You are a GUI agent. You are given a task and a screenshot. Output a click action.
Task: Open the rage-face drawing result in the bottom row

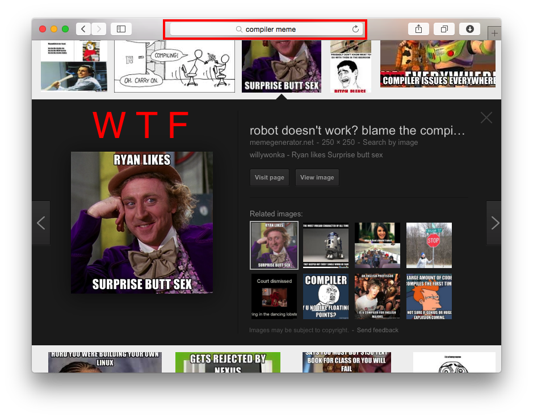coord(454,362)
